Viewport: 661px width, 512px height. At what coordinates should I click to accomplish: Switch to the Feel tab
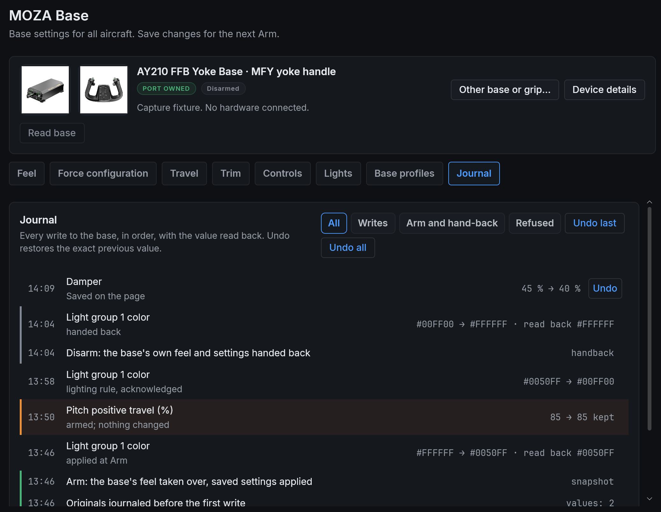pyautogui.click(x=27, y=174)
